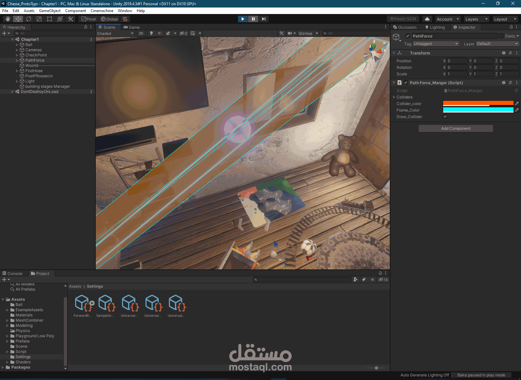Select the Hand tool
This screenshot has width=521, height=380.
coord(8,19)
